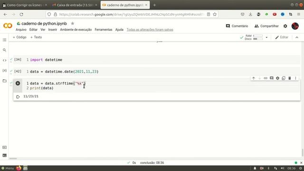Open Inserir menu
Screen dimensions: 304x171
click(53, 29)
